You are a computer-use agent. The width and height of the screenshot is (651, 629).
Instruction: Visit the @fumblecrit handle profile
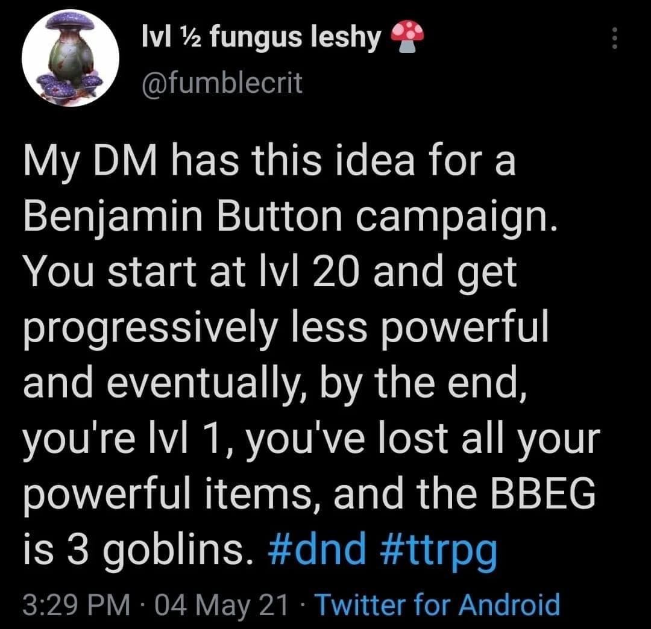(222, 83)
